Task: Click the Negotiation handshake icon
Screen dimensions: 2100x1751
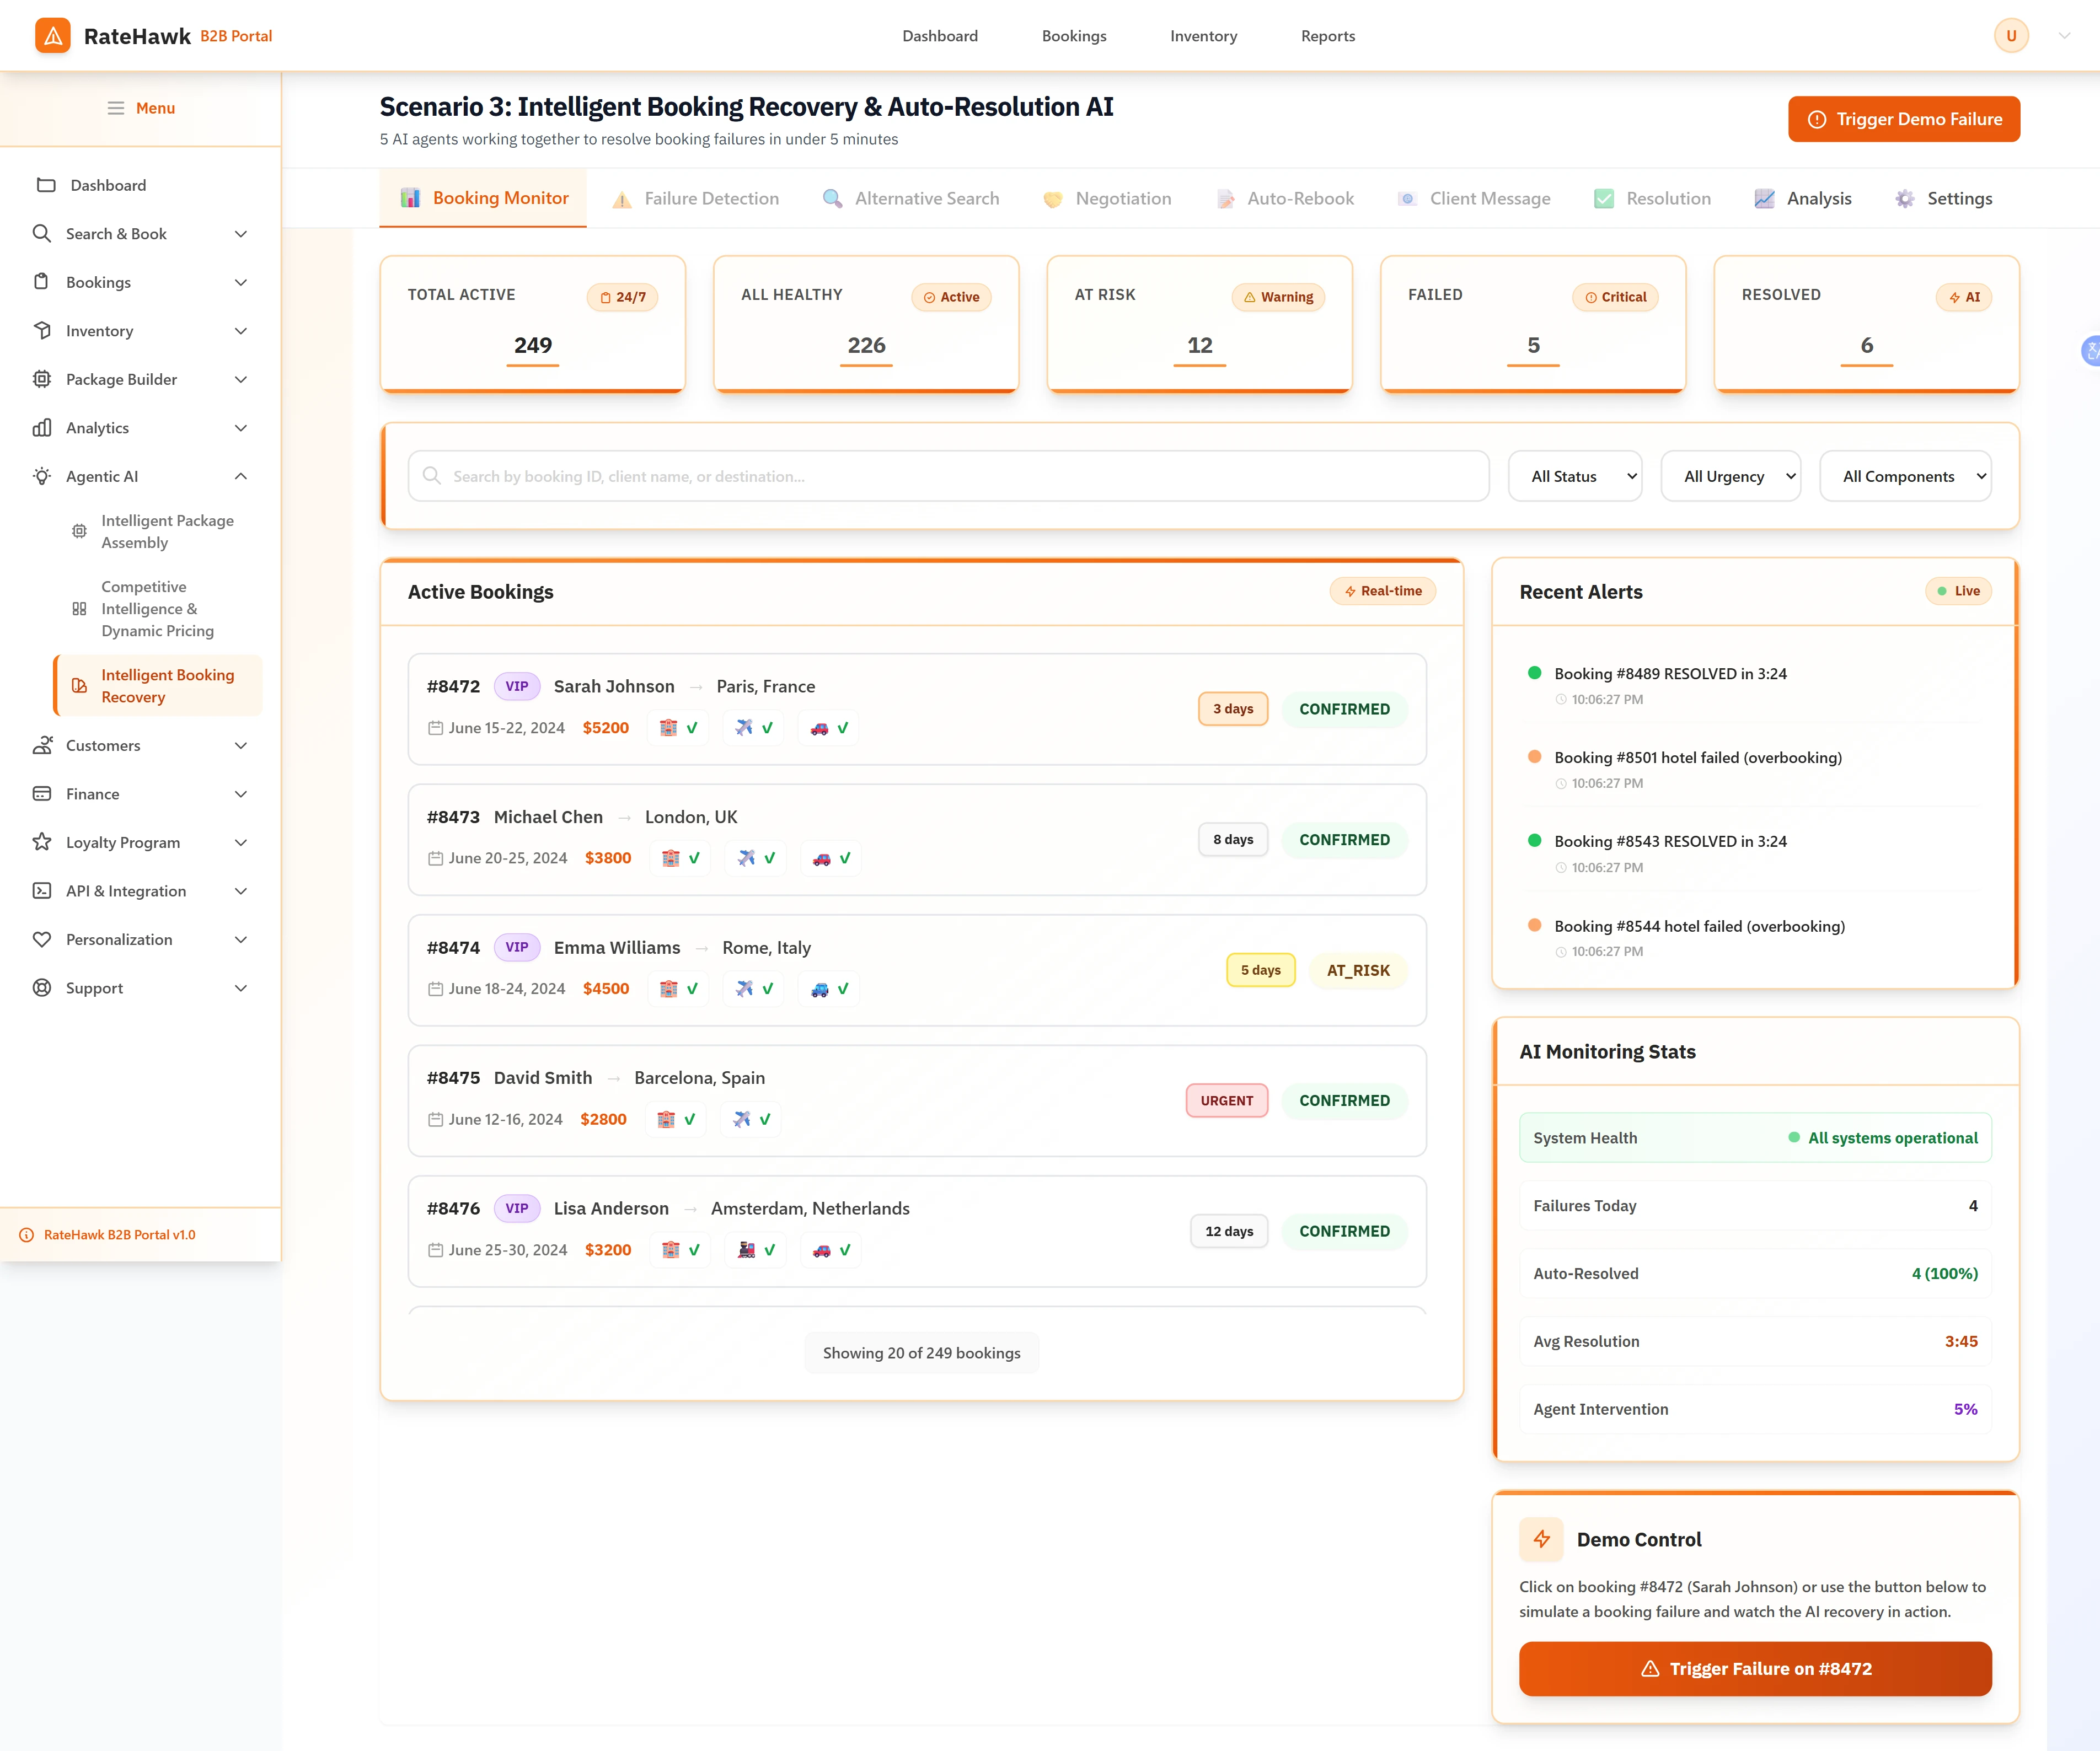Action: (x=1053, y=198)
